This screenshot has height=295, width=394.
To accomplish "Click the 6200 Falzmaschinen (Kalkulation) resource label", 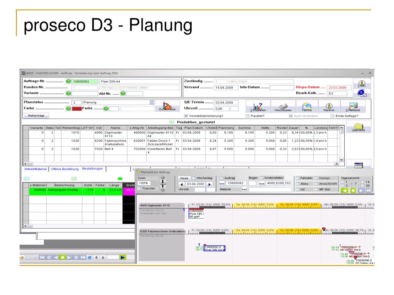I will click(x=163, y=231).
